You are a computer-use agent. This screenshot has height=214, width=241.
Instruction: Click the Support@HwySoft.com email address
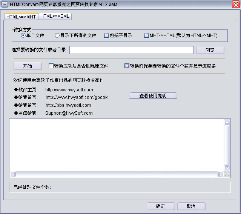(x=69, y=113)
